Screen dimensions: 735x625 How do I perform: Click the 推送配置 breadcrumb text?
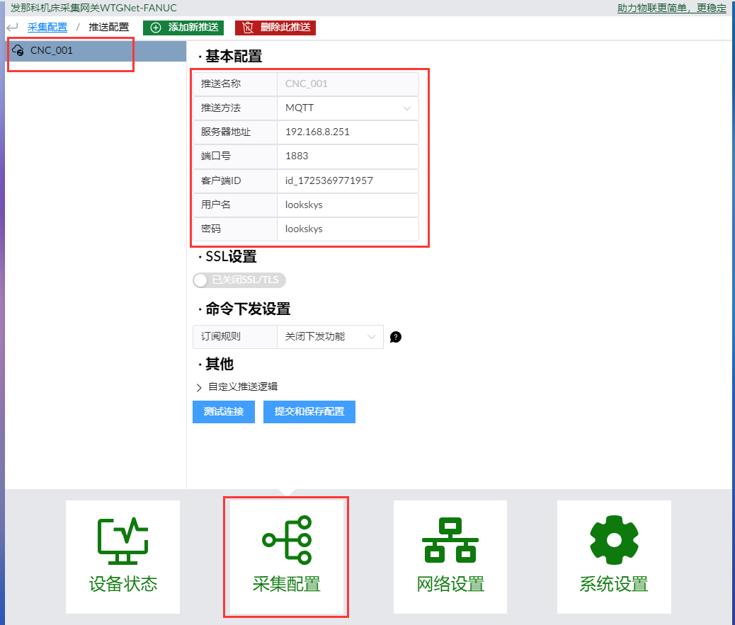coord(109,27)
